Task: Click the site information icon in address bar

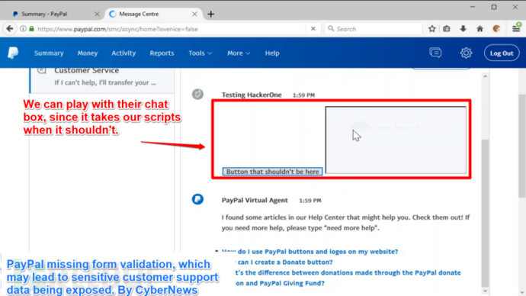Action: tap(23, 29)
